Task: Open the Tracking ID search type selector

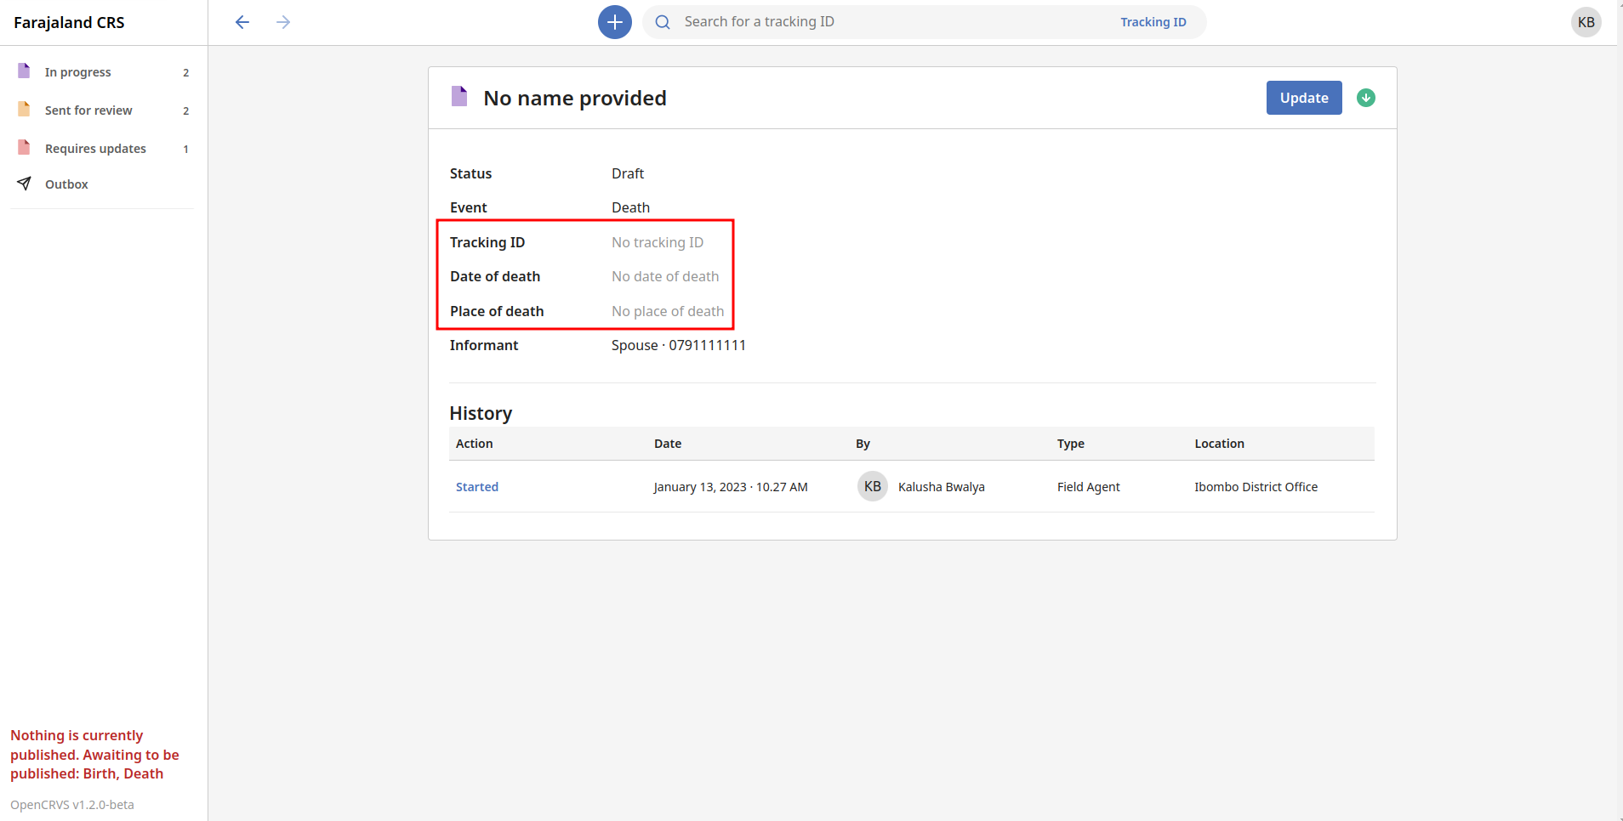Action: [x=1153, y=22]
